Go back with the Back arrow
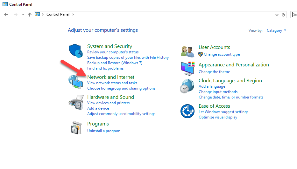This screenshot has height=169, width=297. 6,15
